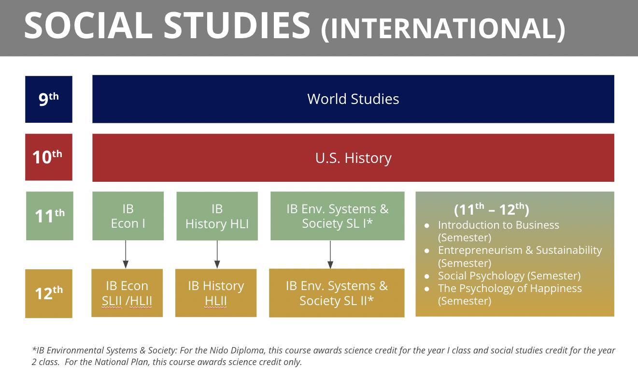Click The Psychology of Happiness (Semester) item

pyautogui.click(x=510, y=294)
